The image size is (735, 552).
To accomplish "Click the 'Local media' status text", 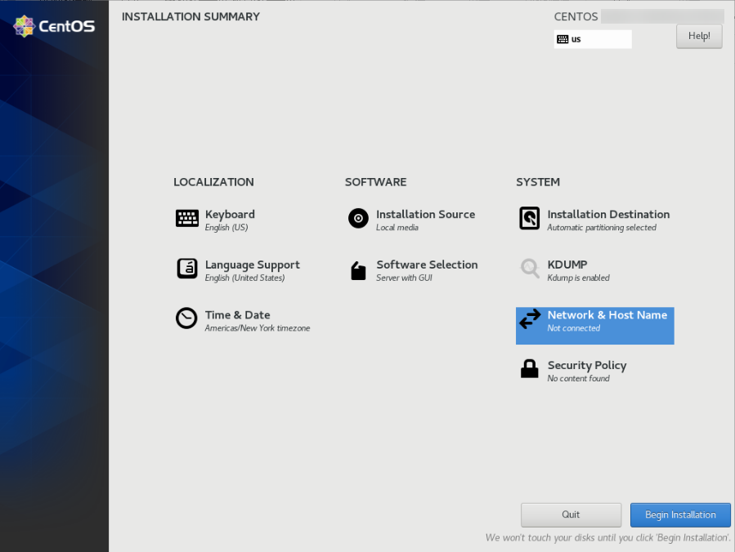I will [397, 228].
